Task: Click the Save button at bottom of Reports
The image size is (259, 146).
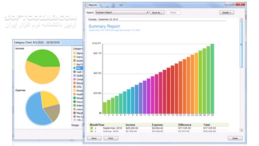Action: click(94, 138)
